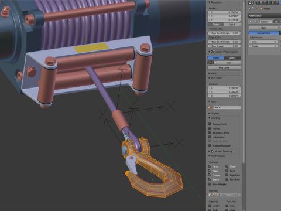Expand the Display panel

pyautogui.click(x=209, y=113)
